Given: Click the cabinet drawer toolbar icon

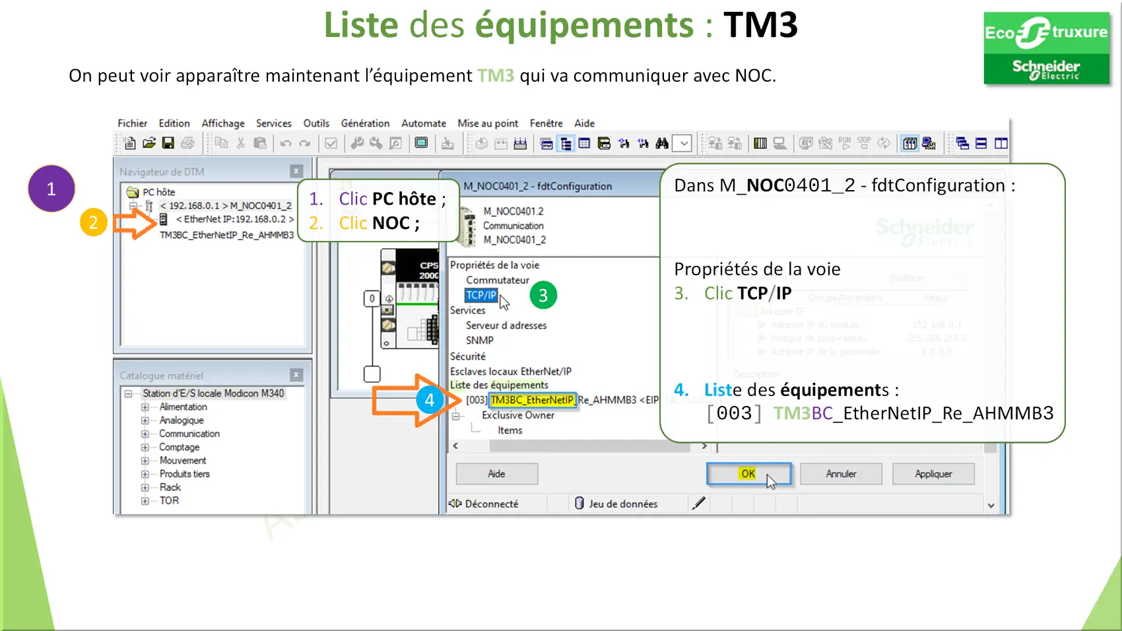Looking at the screenshot, I should tap(604, 143).
